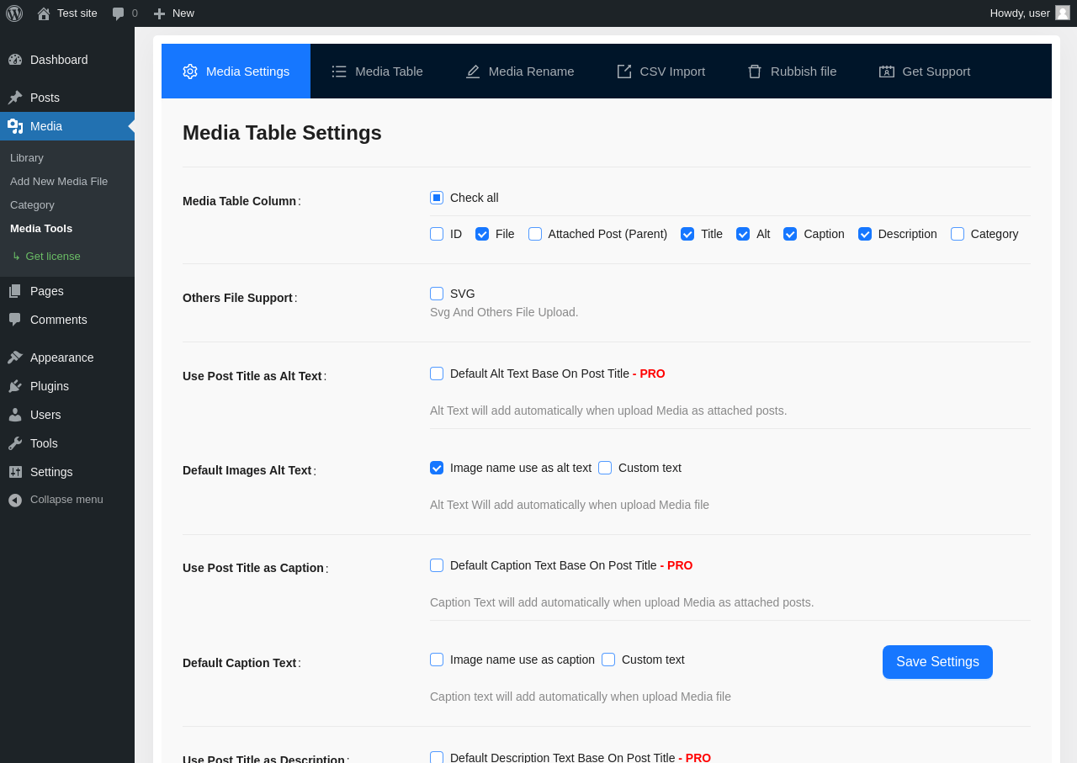Click the CSV Import export icon
This screenshot has width=1077, height=763.
pos(624,72)
